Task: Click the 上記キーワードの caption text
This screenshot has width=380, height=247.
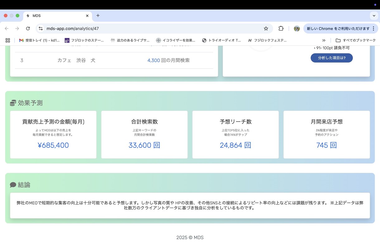Action: tap(144, 130)
